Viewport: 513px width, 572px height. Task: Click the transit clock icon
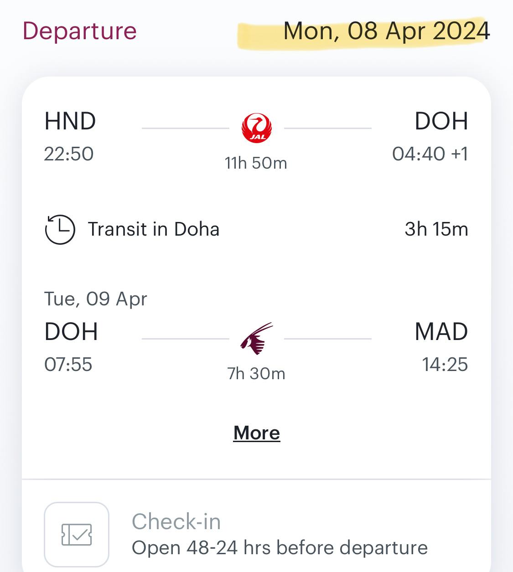(60, 229)
